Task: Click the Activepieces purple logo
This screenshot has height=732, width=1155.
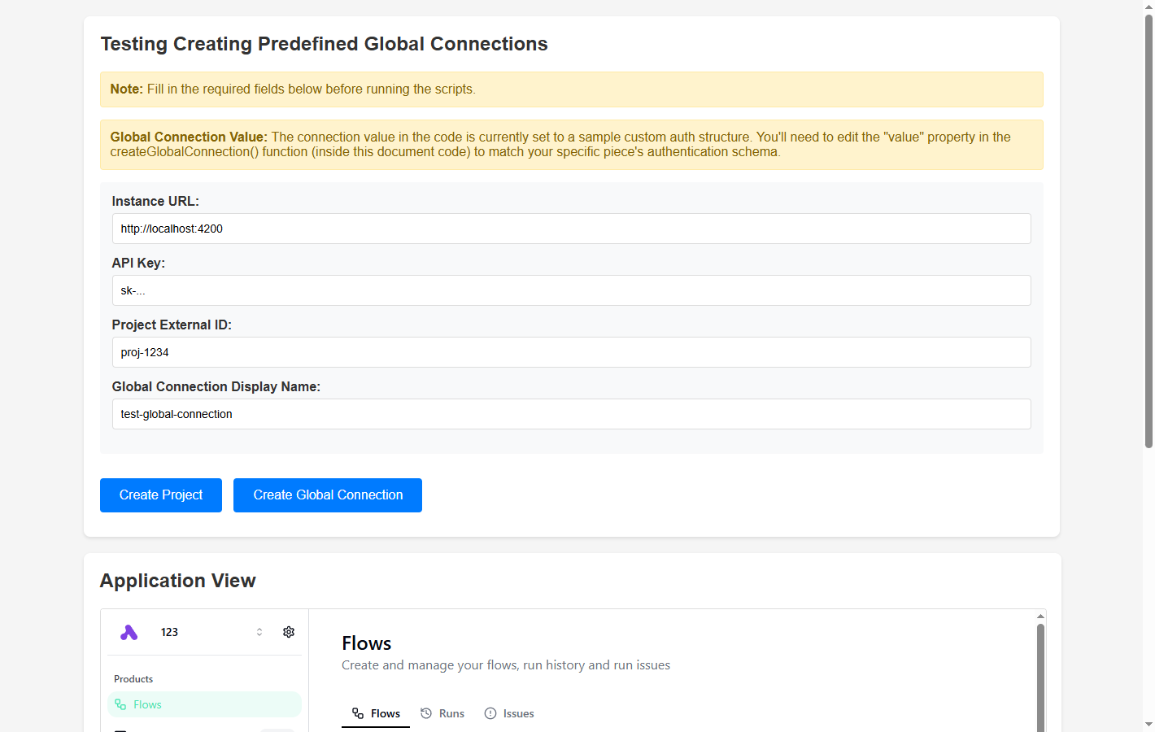Action: pos(129,633)
